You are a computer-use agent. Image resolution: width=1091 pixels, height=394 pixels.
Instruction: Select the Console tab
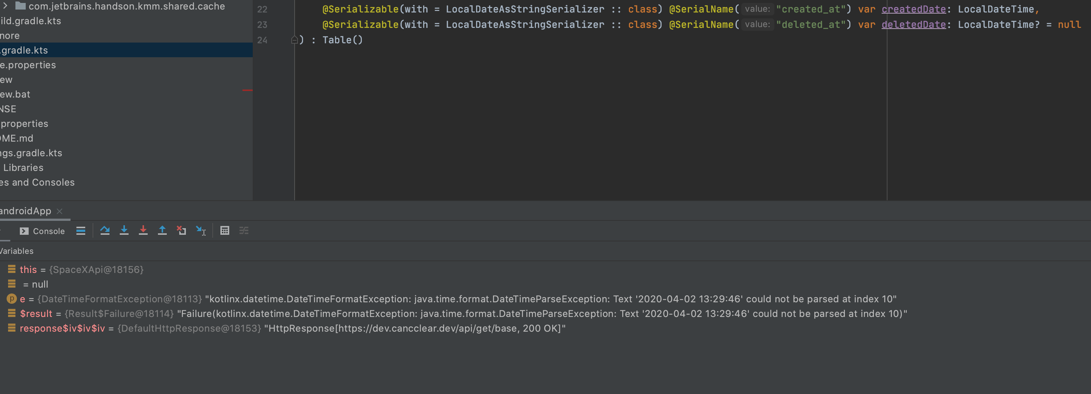[49, 231]
